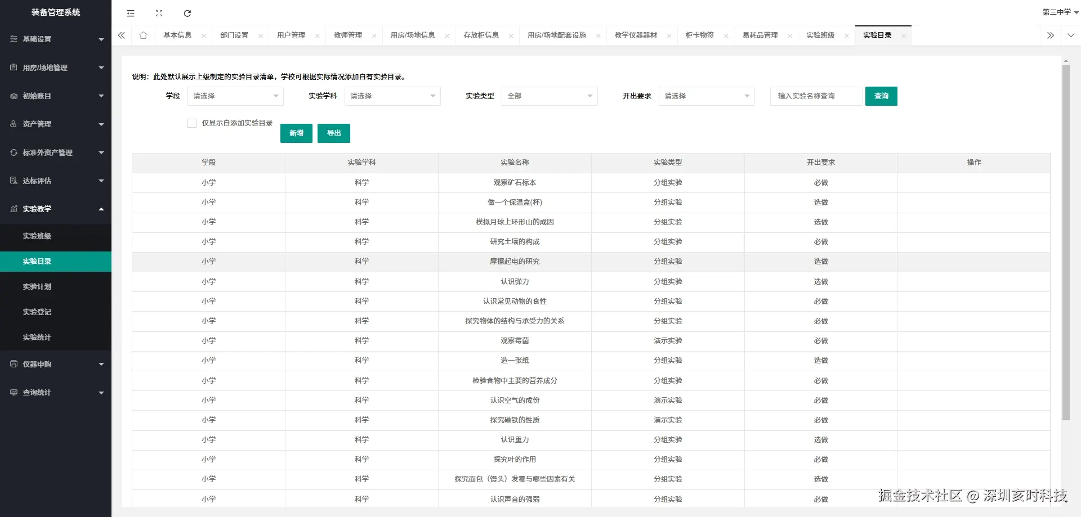Click the 达标评估 sidebar icon
The height and width of the screenshot is (517, 1081).
click(14, 180)
